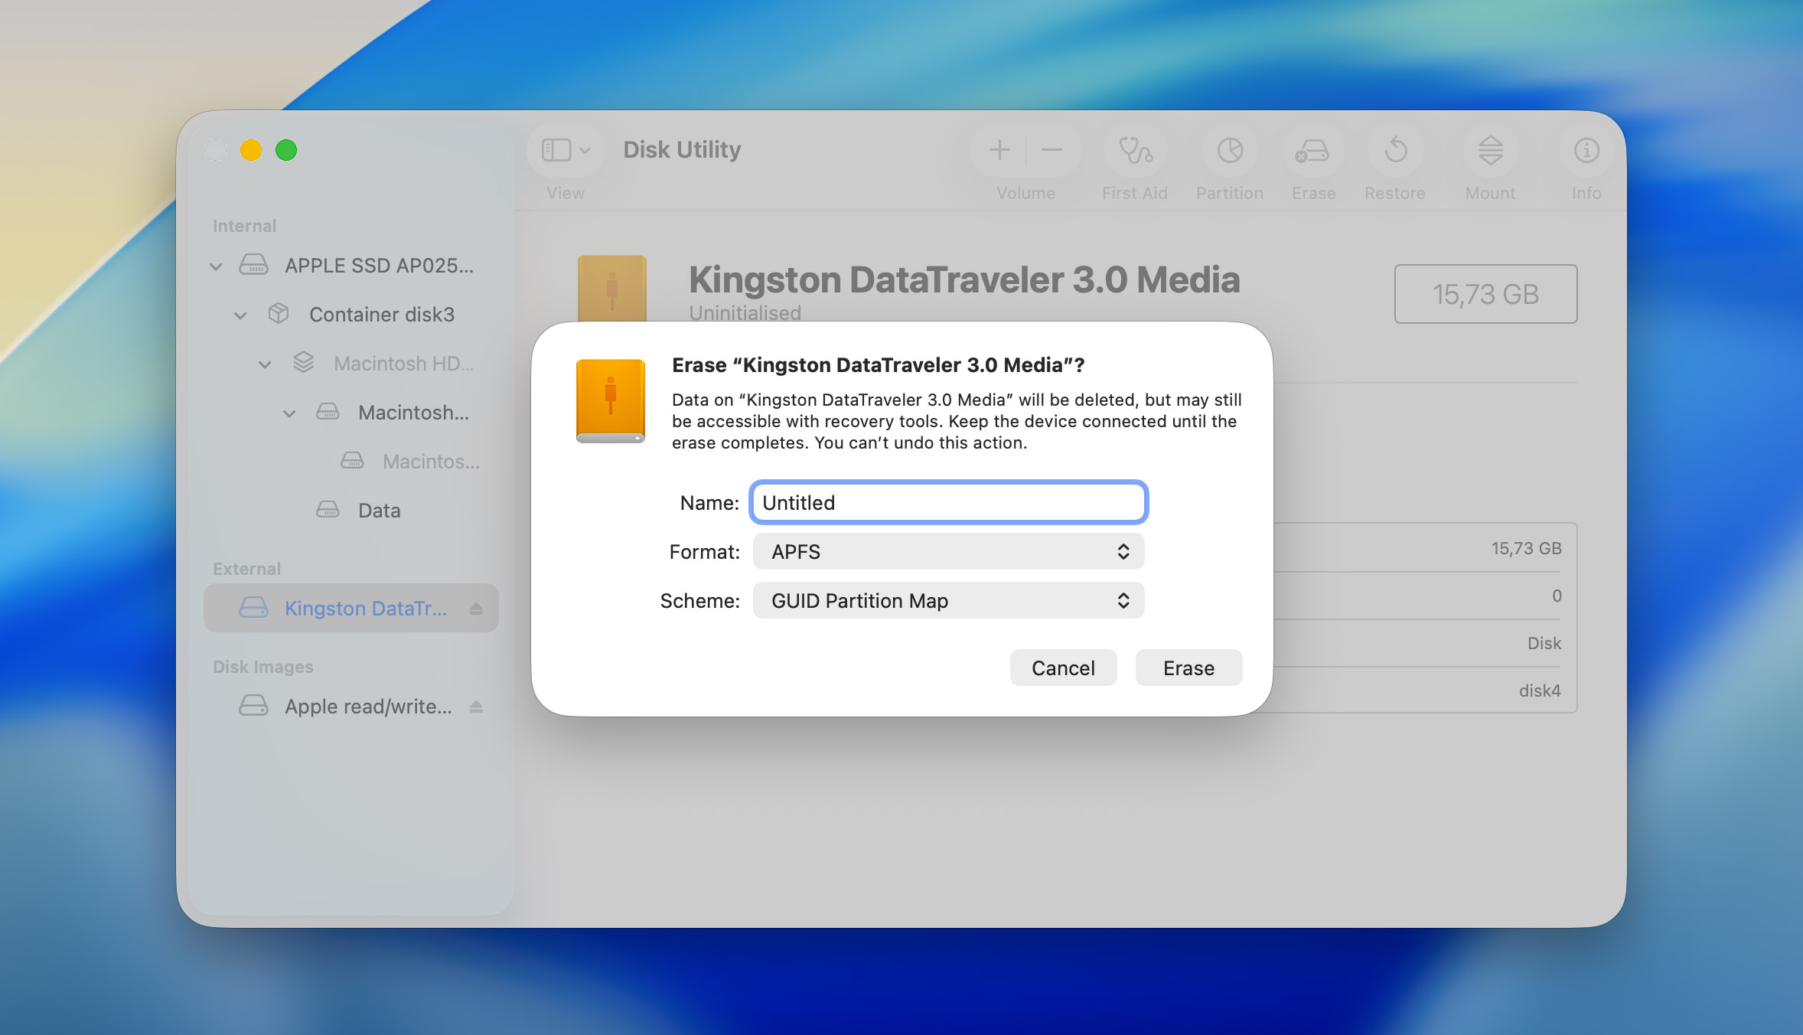This screenshot has height=1035, width=1803.
Task: Click the Remove Volume minus icon
Action: pos(1052,150)
